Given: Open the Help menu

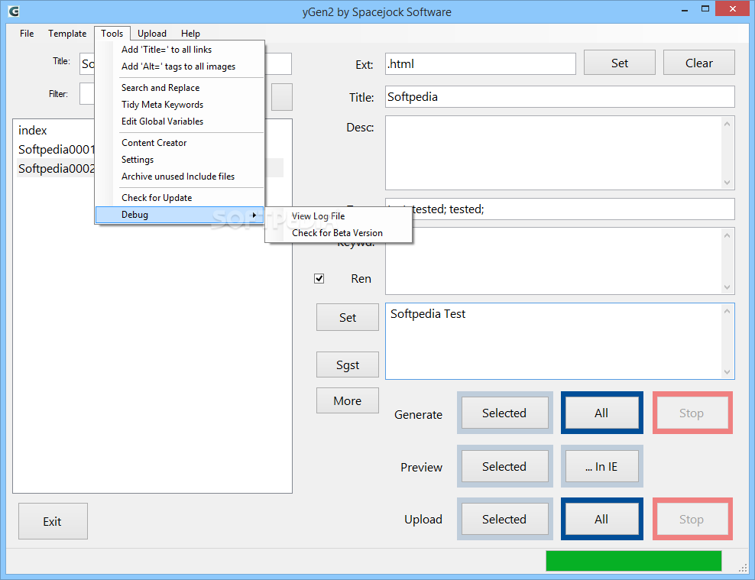Looking at the screenshot, I should [190, 33].
